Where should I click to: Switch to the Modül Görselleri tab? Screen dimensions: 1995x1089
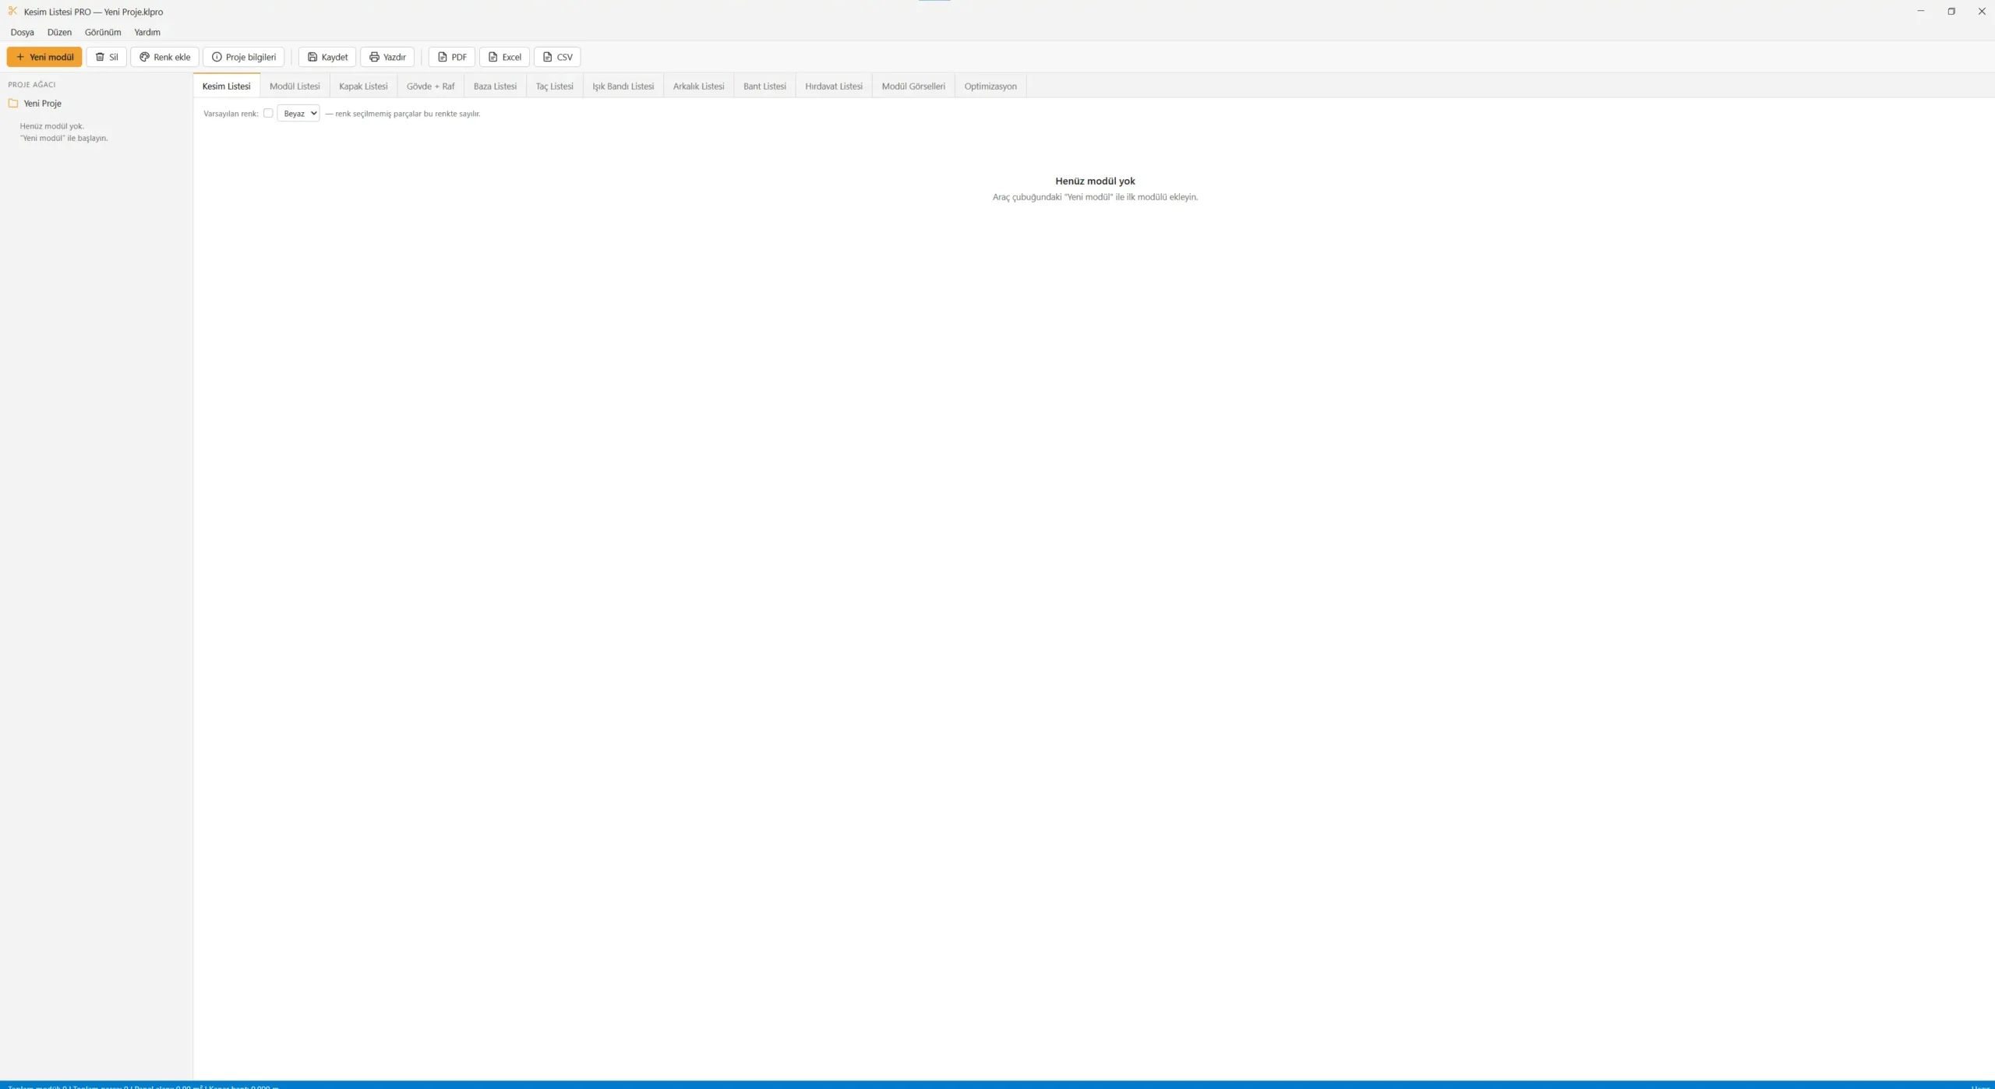(x=913, y=86)
